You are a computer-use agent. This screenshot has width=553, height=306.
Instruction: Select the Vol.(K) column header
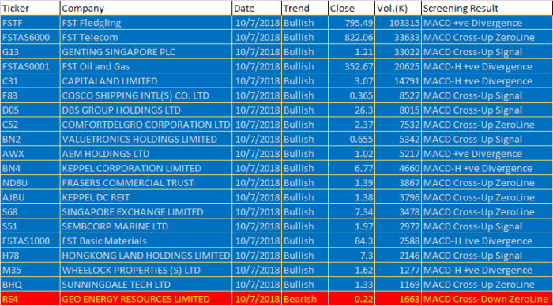pos(398,8)
